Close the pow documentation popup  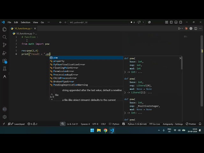click(x=180, y=58)
